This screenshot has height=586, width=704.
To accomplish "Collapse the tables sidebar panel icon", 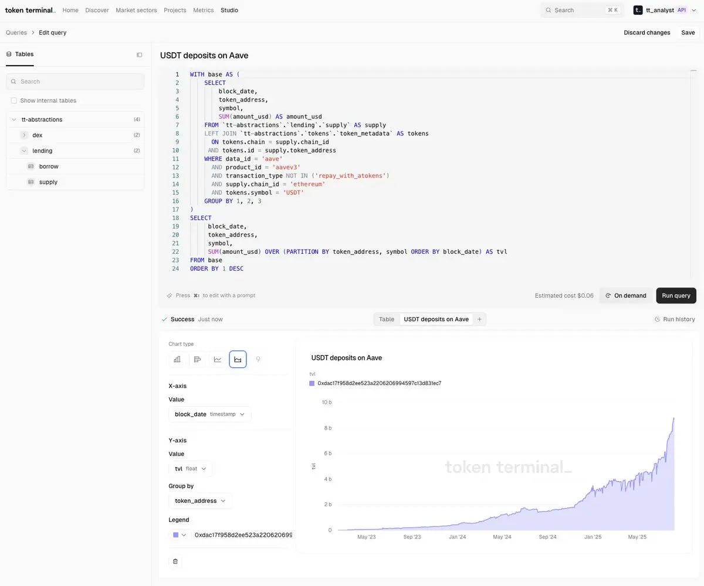I will [x=140, y=54].
